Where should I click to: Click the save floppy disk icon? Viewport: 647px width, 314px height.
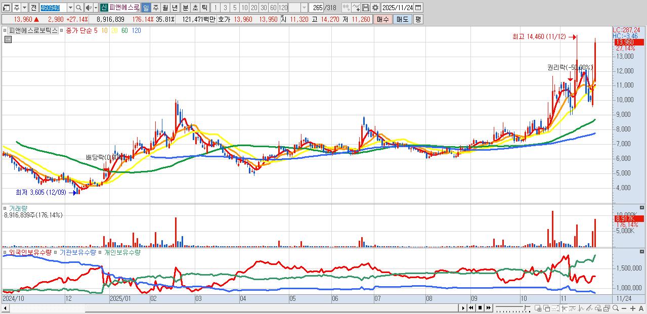pos(366,8)
